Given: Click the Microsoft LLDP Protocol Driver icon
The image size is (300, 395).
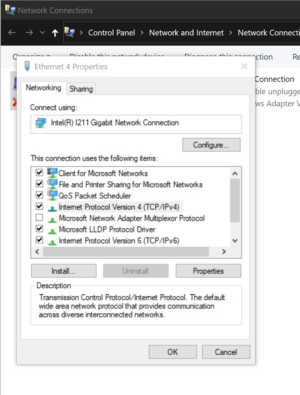Looking at the screenshot, I should click(52, 231).
